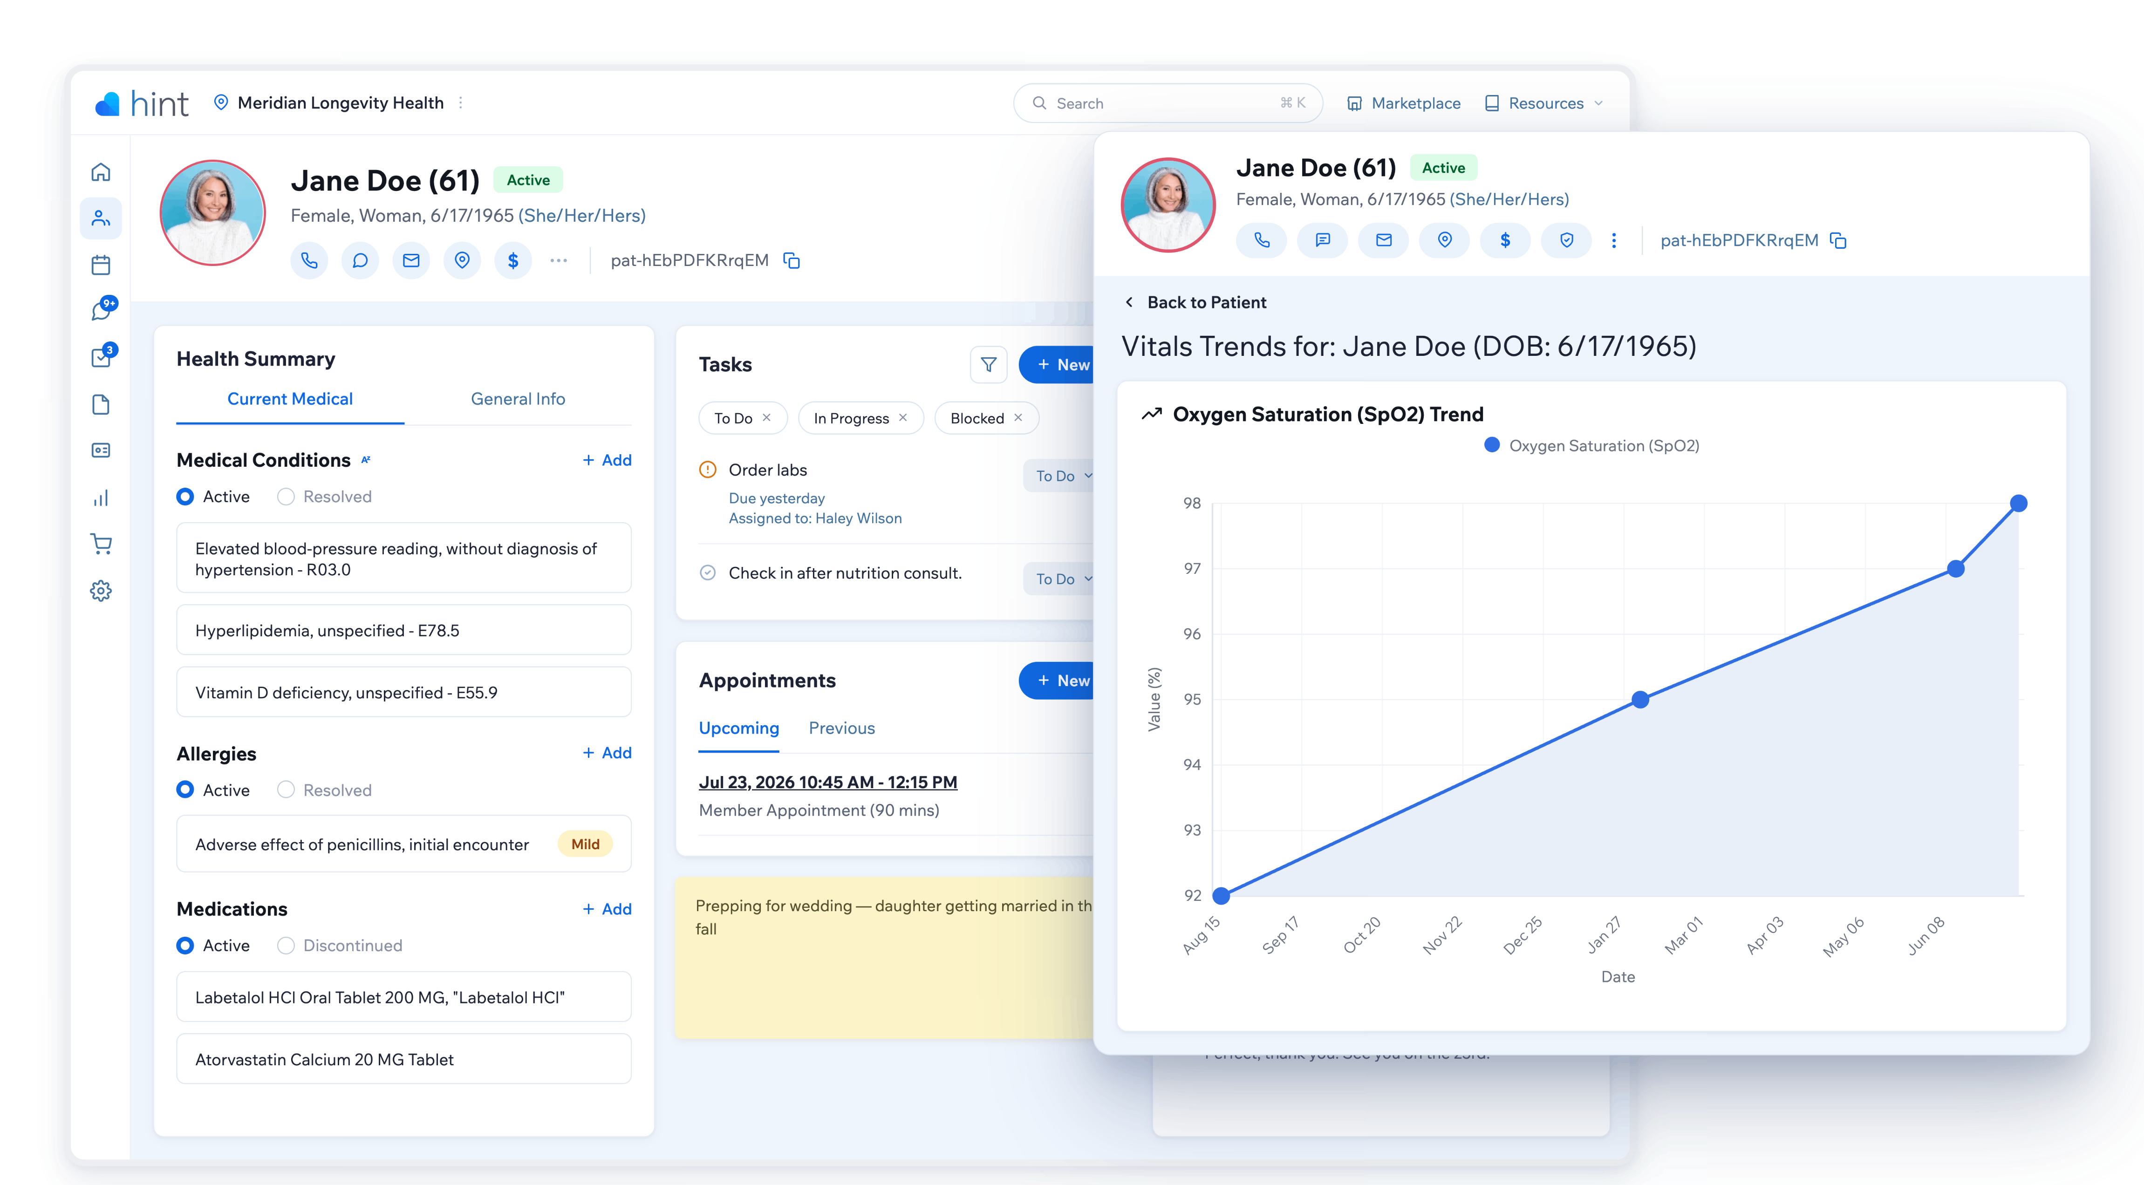Screen dimensions: 2144x1185
Task: Click message icon in Vitals Trends panel
Action: [1323, 240]
